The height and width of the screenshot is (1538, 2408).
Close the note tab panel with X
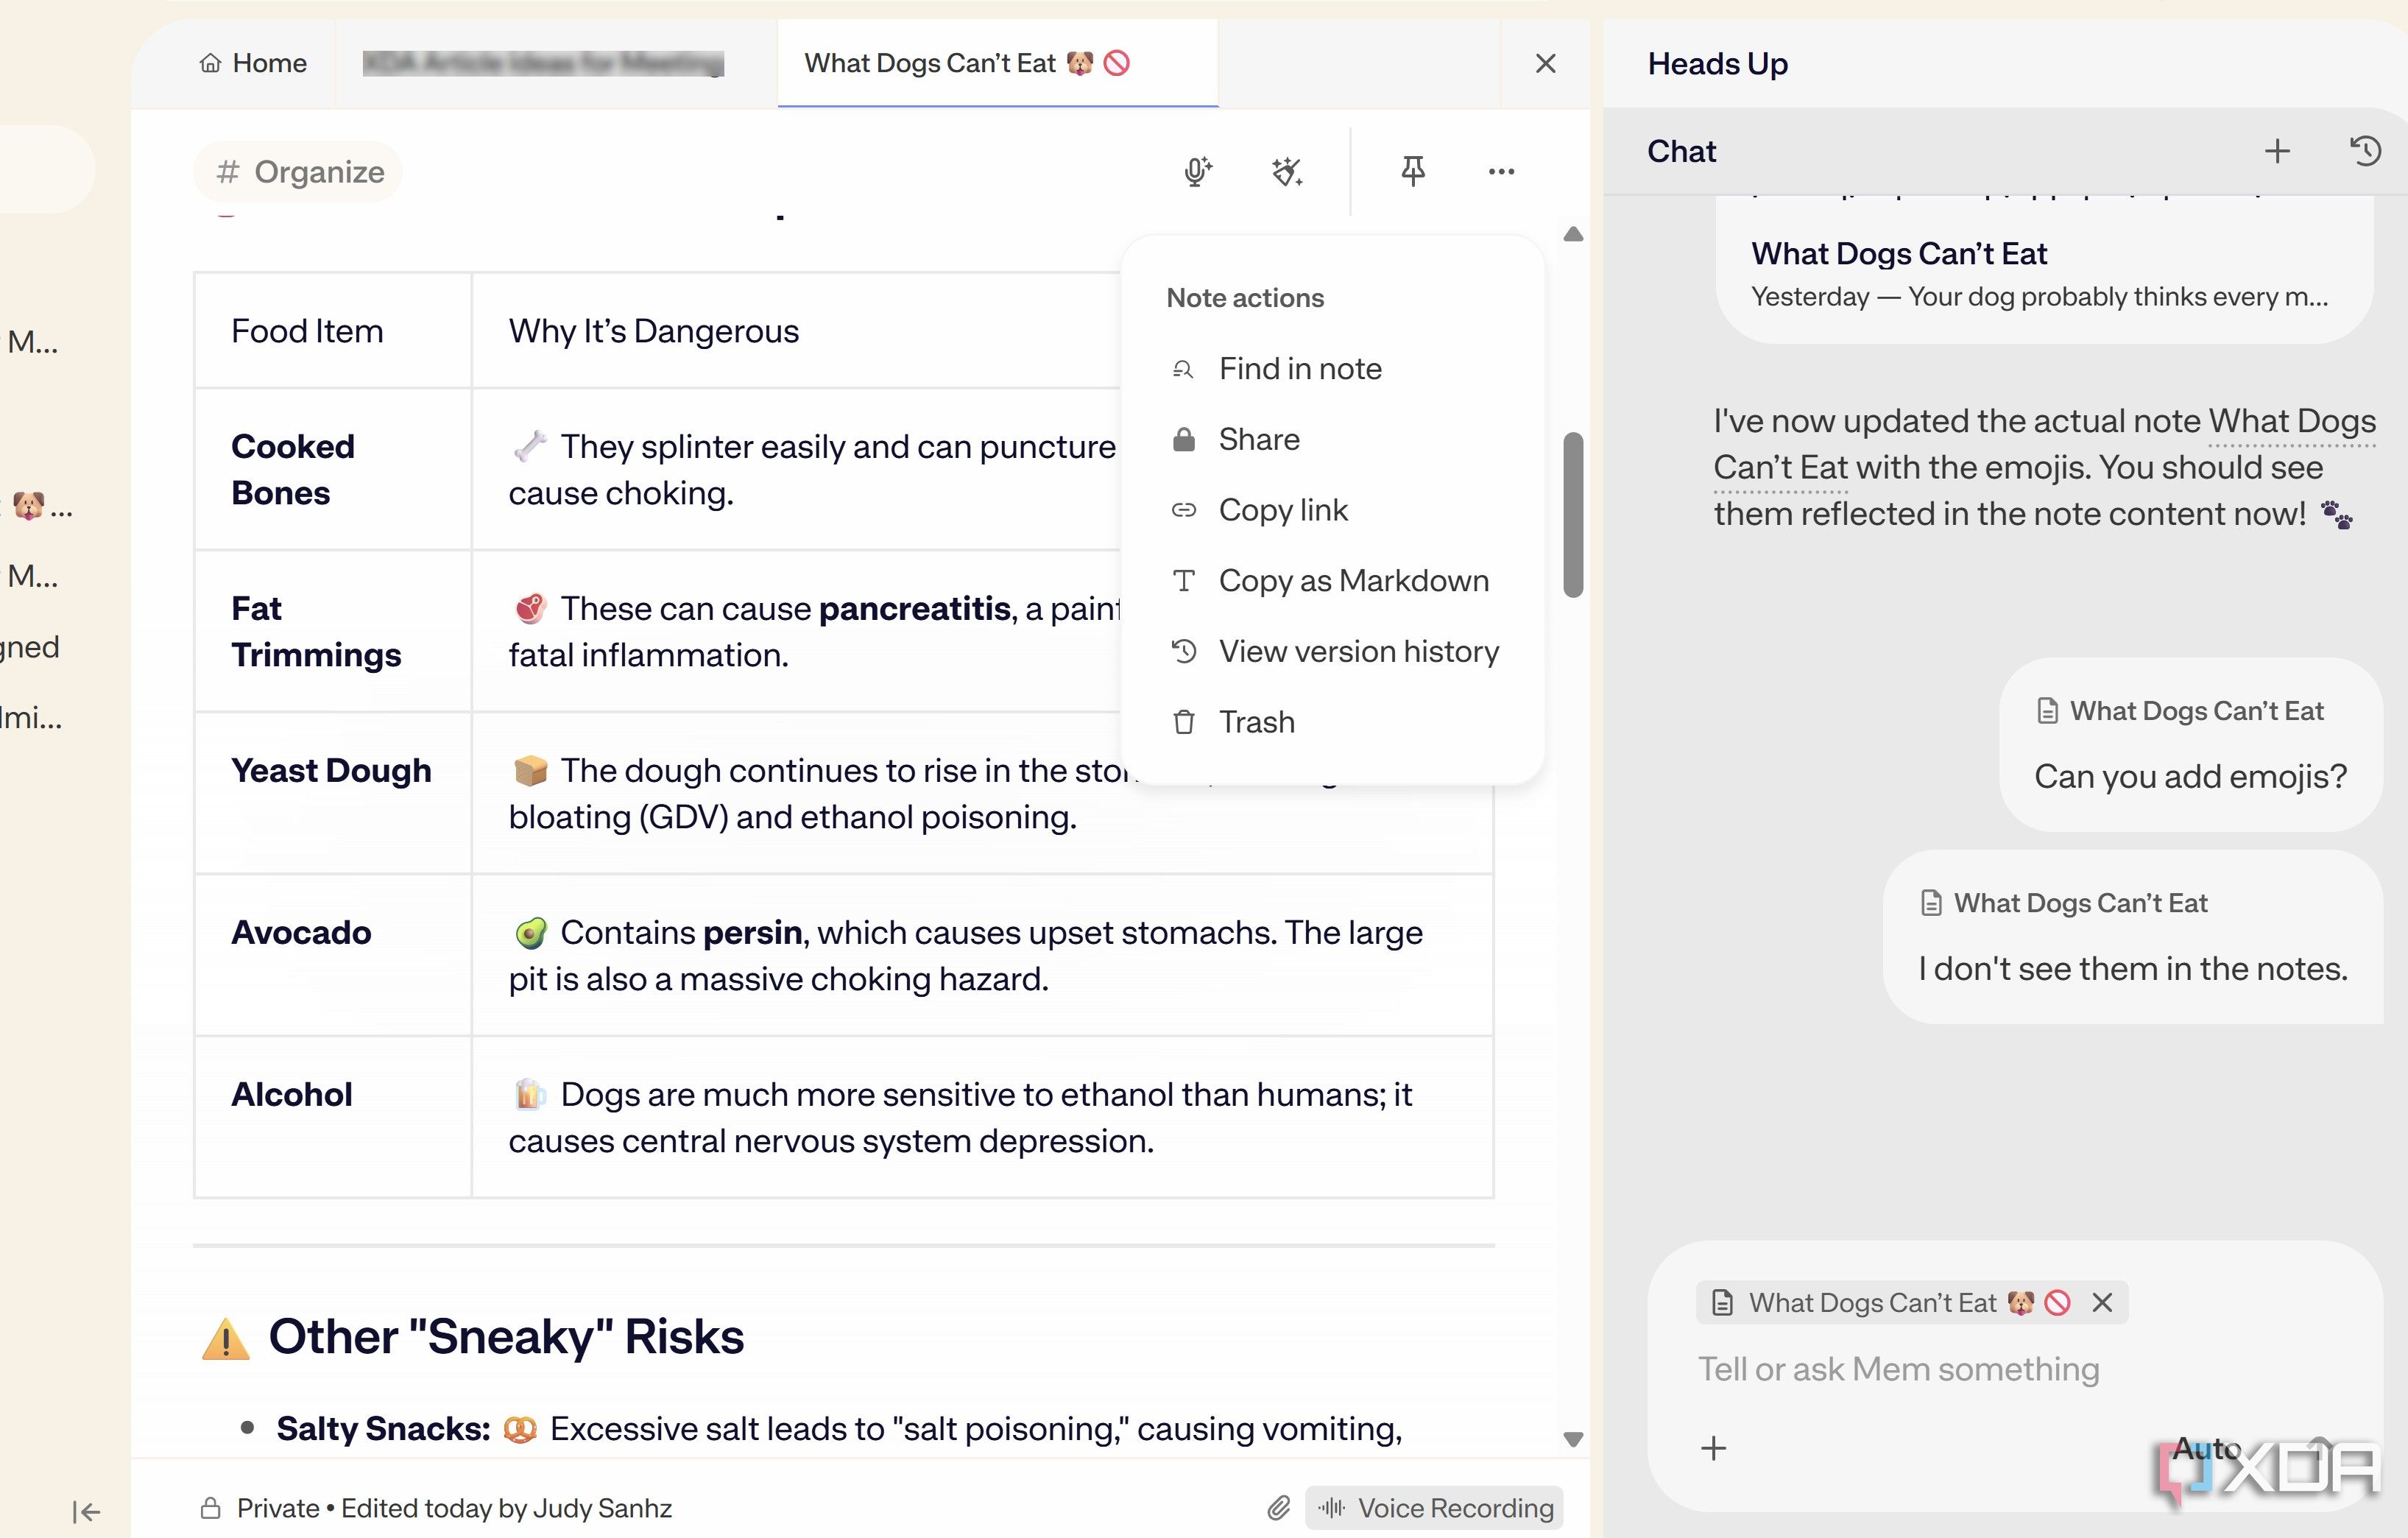(1545, 63)
